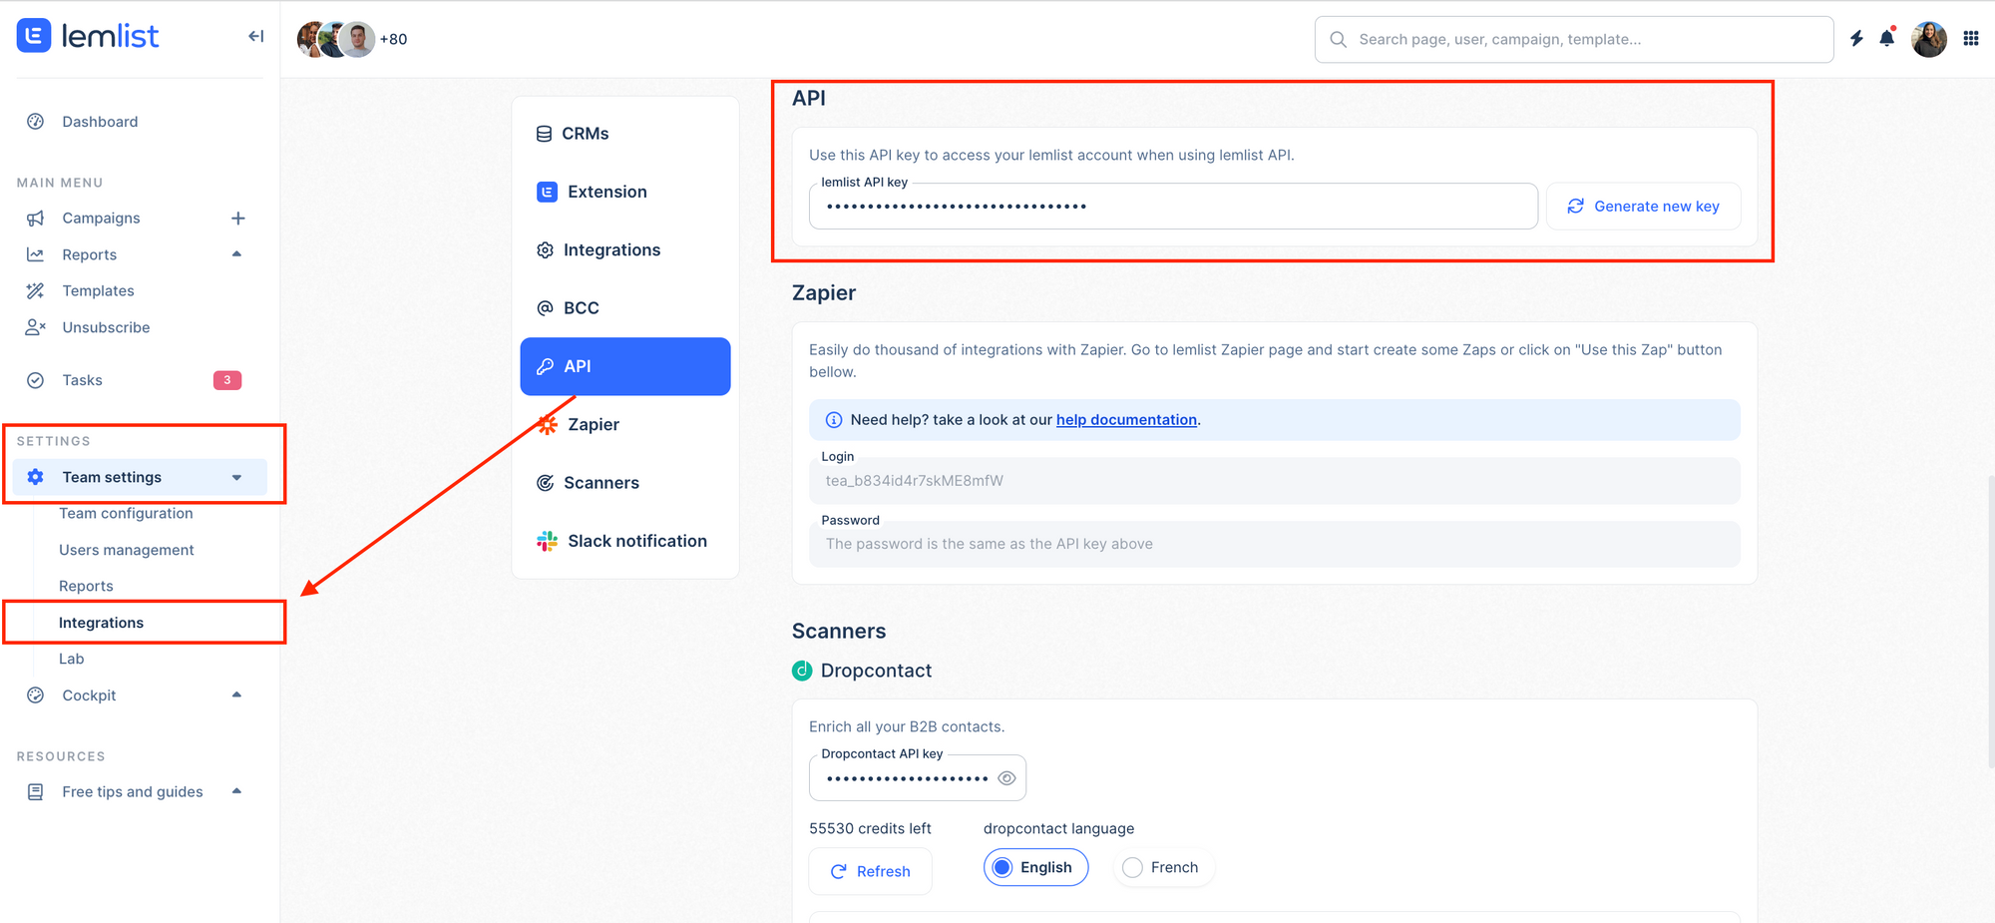Collapse the sidebar with the arrow icon
The height and width of the screenshot is (923, 1995).
(256, 37)
